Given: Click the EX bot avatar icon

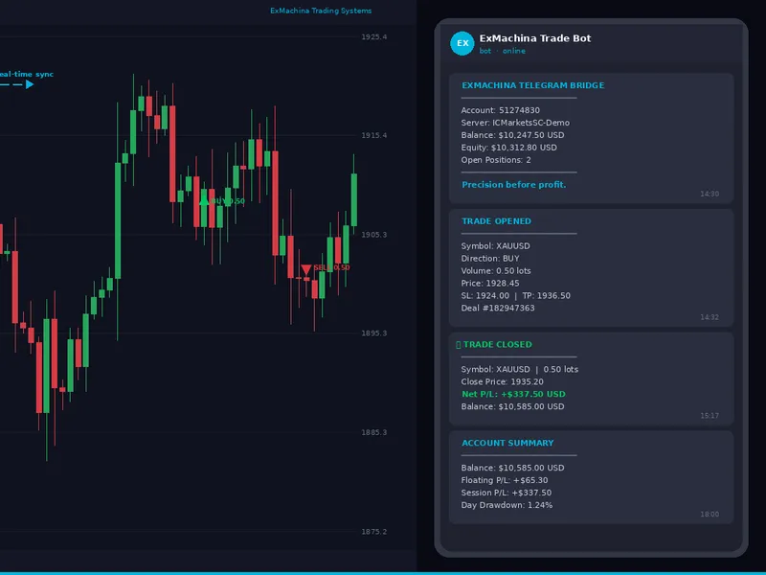Looking at the screenshot, I should [x=462, y=43].
